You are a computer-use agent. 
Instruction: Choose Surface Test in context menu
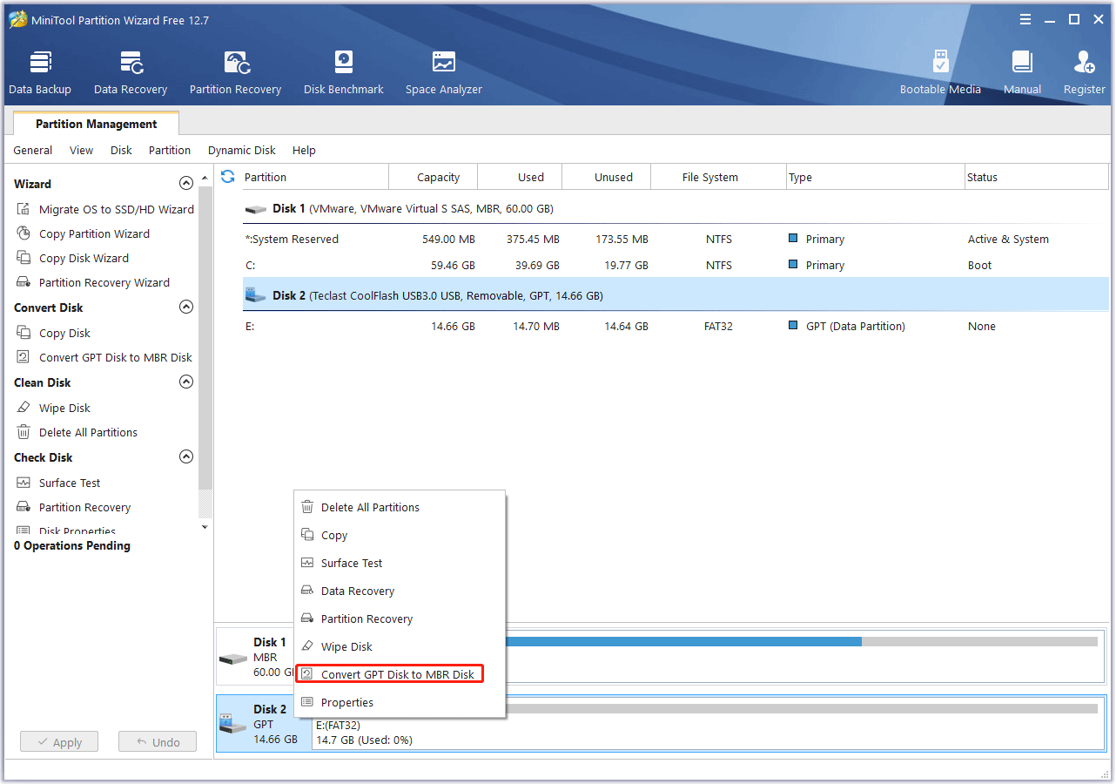click(x=400, y=563)
